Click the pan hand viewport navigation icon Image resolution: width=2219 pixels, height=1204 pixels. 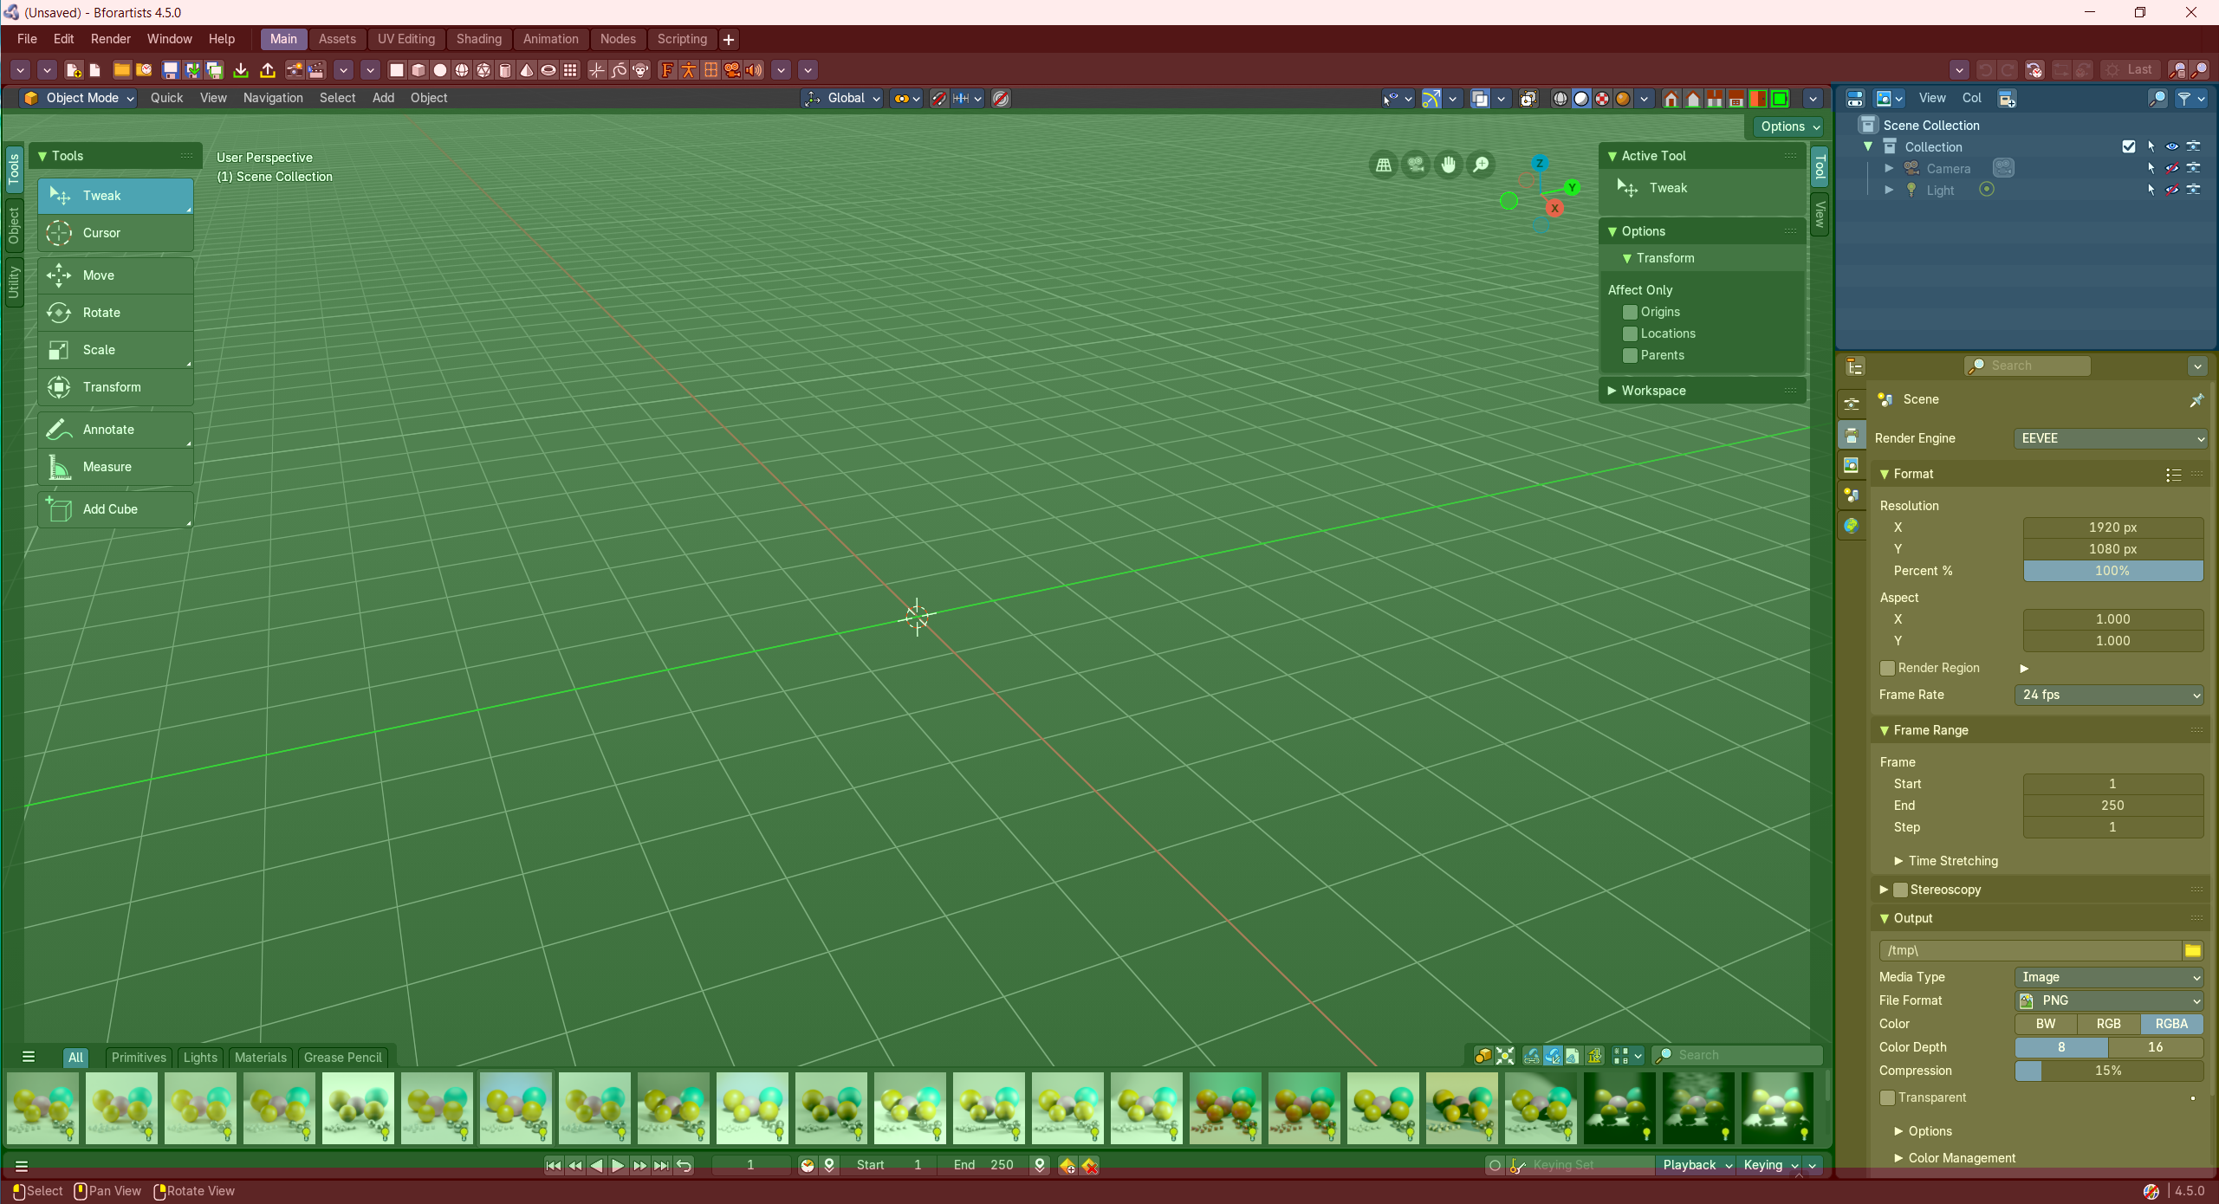click(1449, 165)
